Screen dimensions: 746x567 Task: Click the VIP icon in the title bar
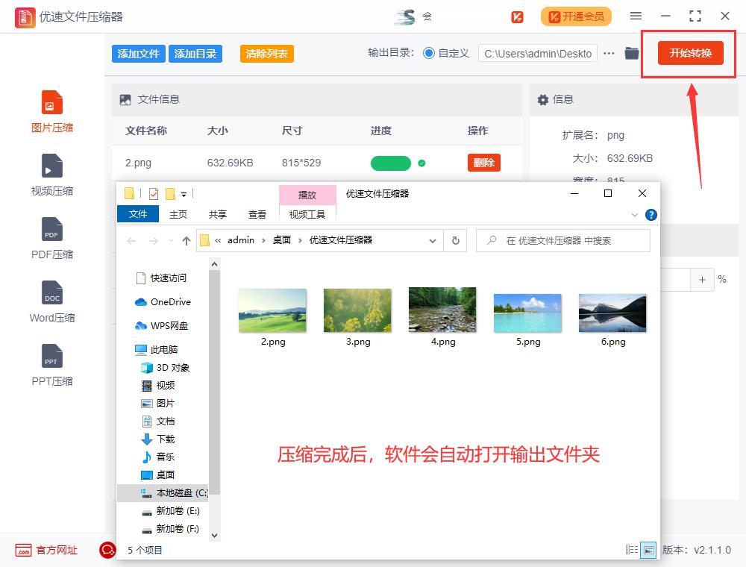point(515,16)
